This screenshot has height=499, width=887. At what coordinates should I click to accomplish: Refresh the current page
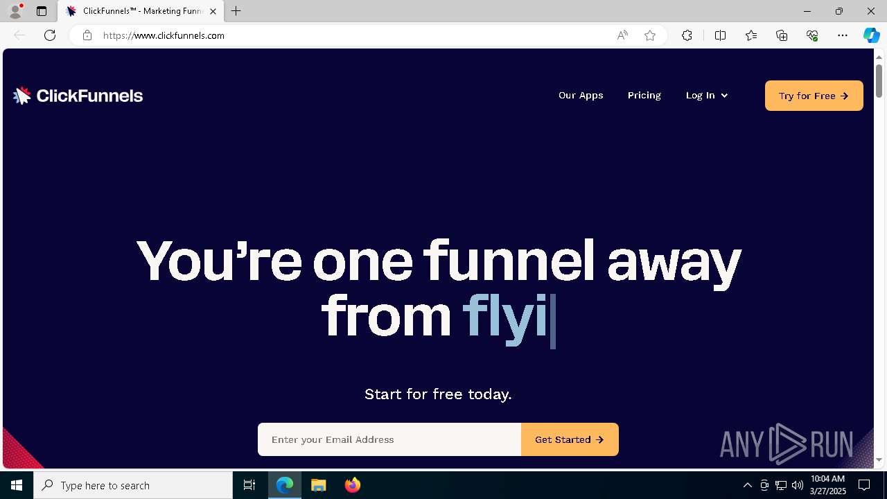pyautogui.click(x=50, y=35)
